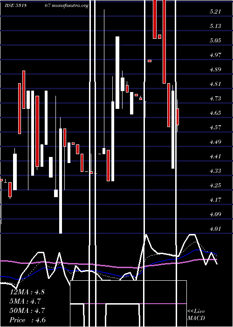Click the 4.01 price axis label
This screenshot has width=233, height=327.
pos(215,229)
